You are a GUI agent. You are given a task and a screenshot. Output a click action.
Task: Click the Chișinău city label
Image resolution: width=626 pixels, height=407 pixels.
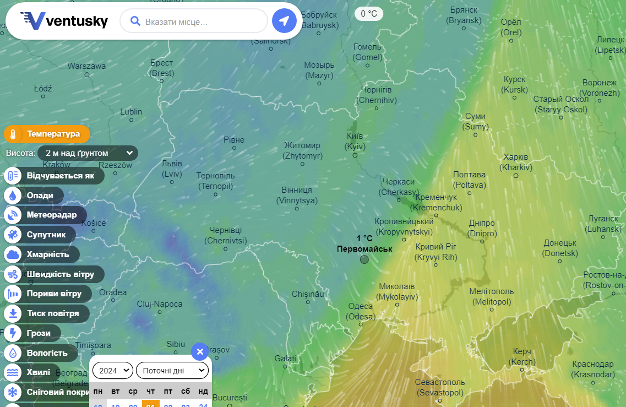[x=308, y=294]
